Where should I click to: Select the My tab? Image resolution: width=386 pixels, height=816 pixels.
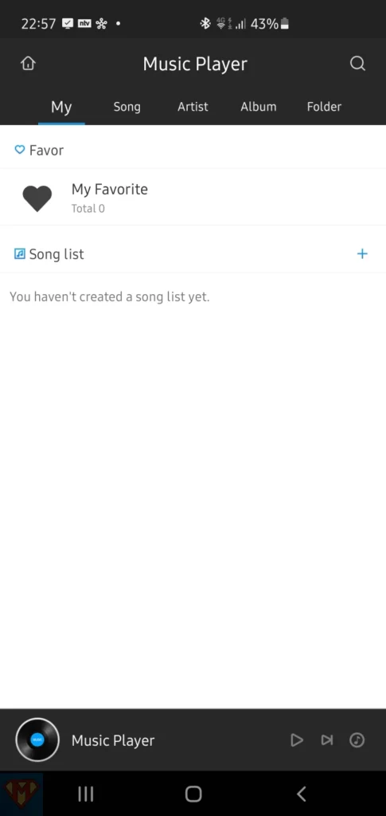coord(61,108)
